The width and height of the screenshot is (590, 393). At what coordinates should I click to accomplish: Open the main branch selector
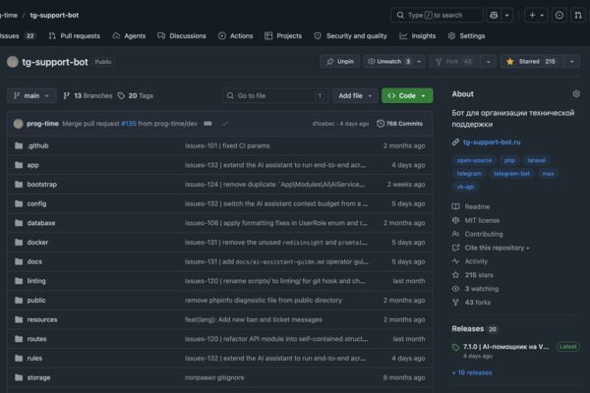point(31,96)
